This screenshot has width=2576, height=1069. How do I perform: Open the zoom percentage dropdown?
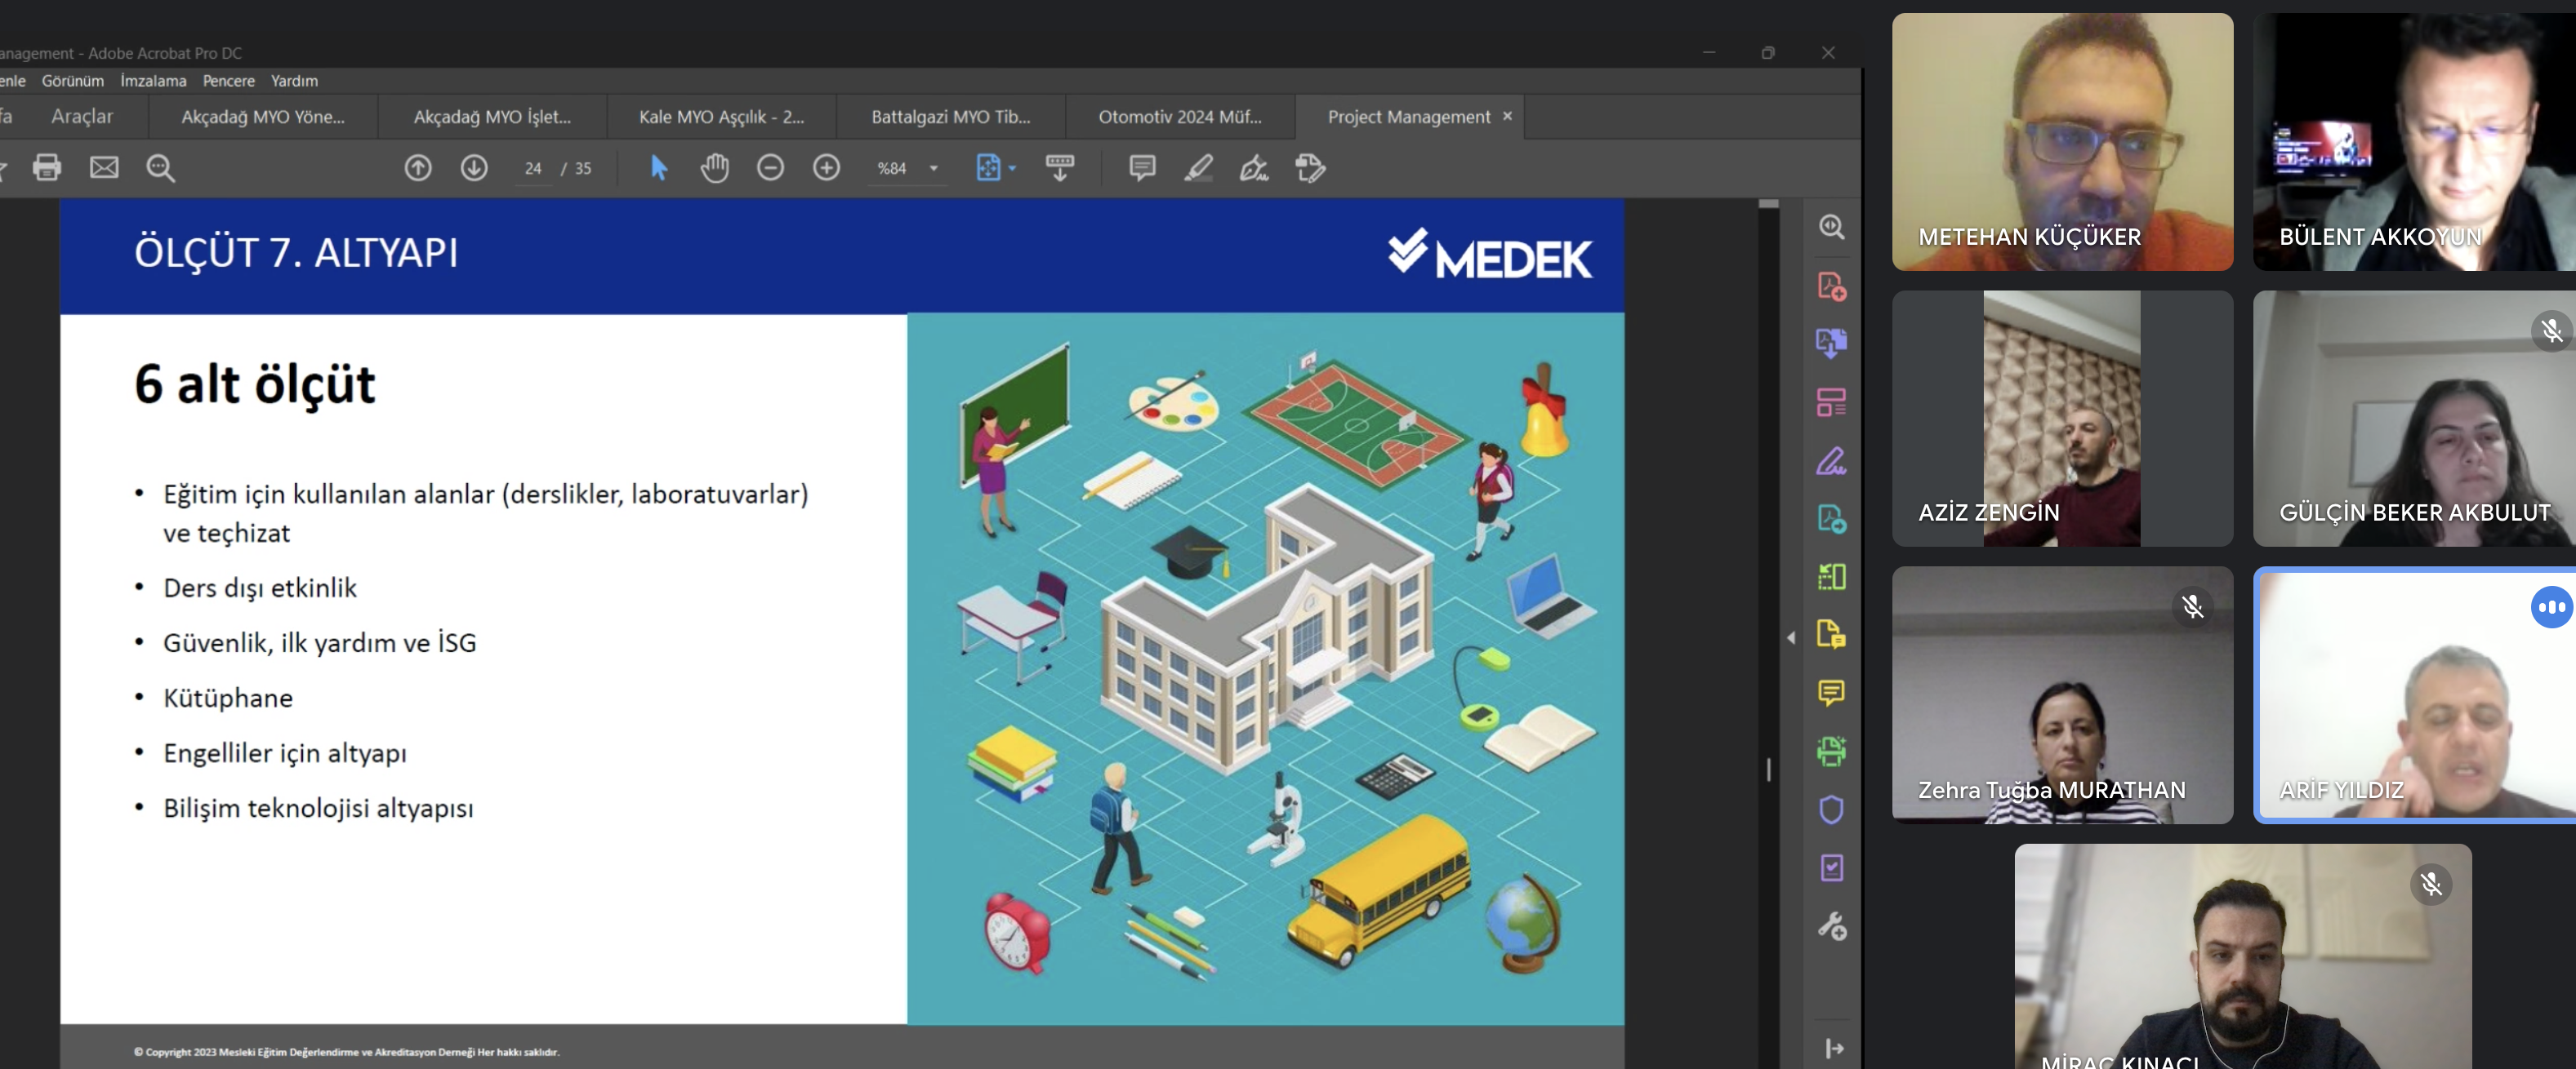(x=933, y=169)
